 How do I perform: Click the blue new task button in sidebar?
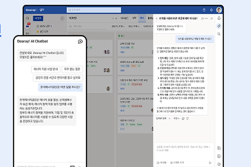pos(38,17)
